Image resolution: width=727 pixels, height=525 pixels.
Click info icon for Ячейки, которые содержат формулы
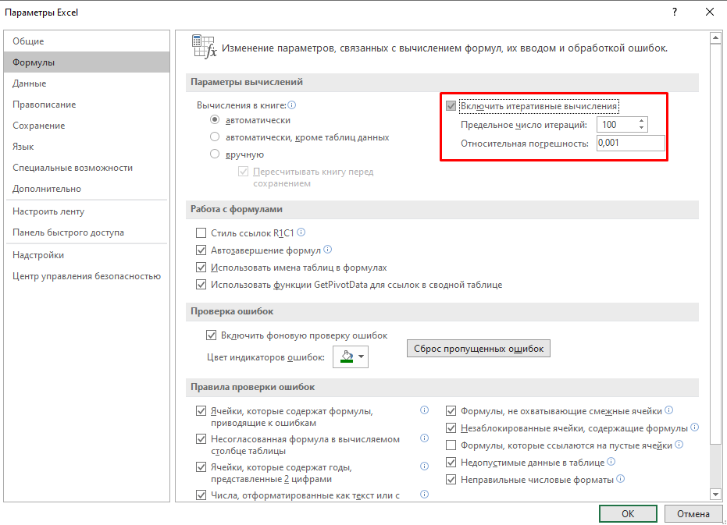(424, 410)
